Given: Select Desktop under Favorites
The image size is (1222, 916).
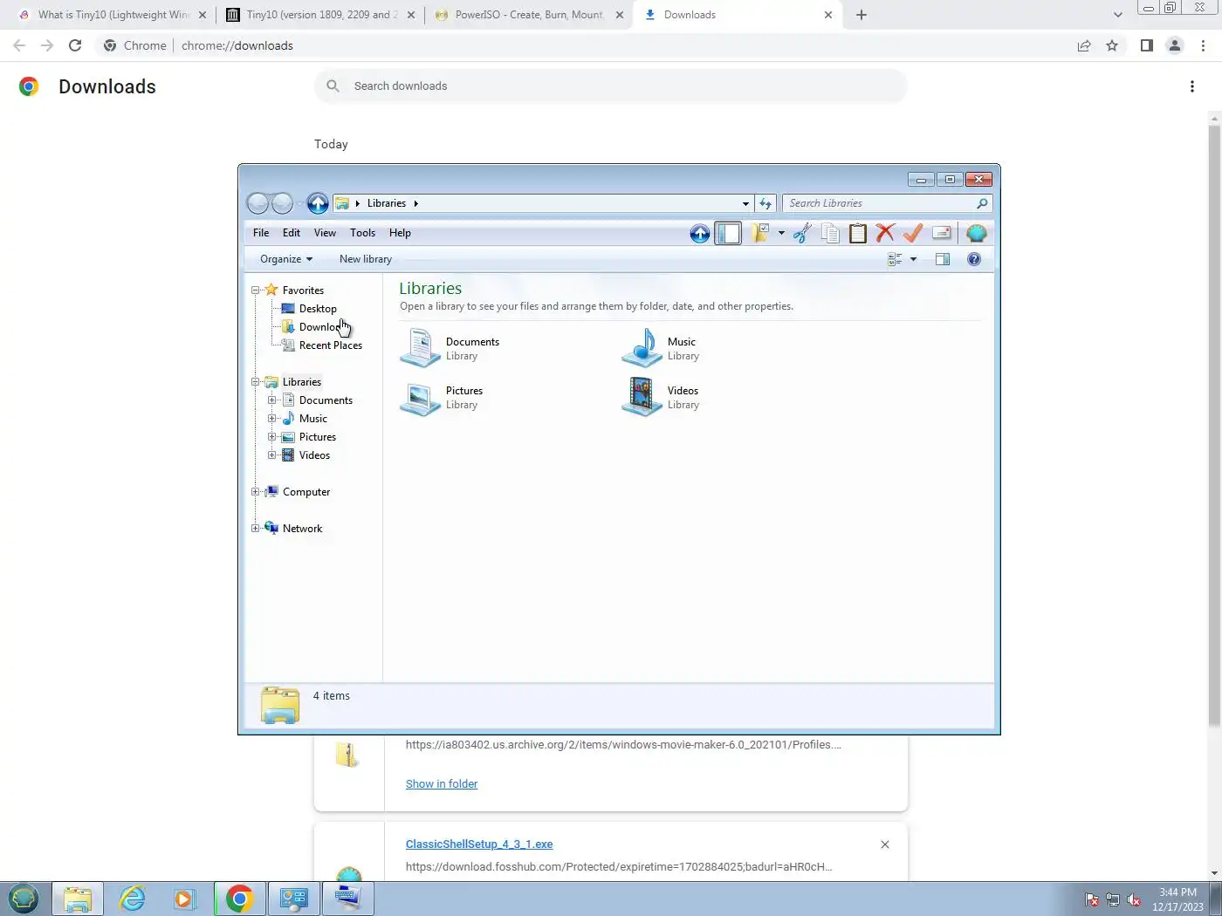Looking at the screenshot, I should pyautogui.click(x=318, y=309).
